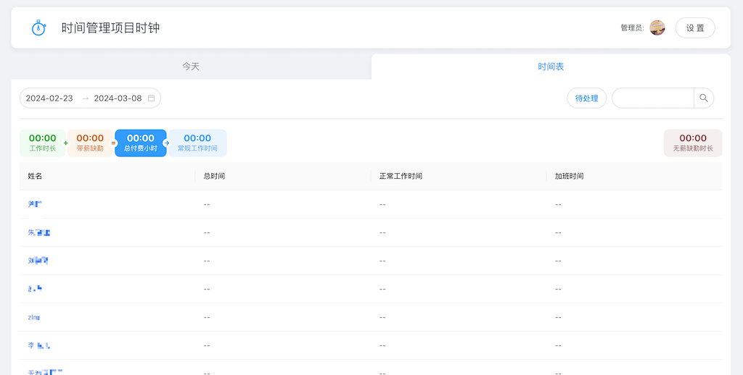
Task: Open employee name starting with 朱
Action: [39, 232]
